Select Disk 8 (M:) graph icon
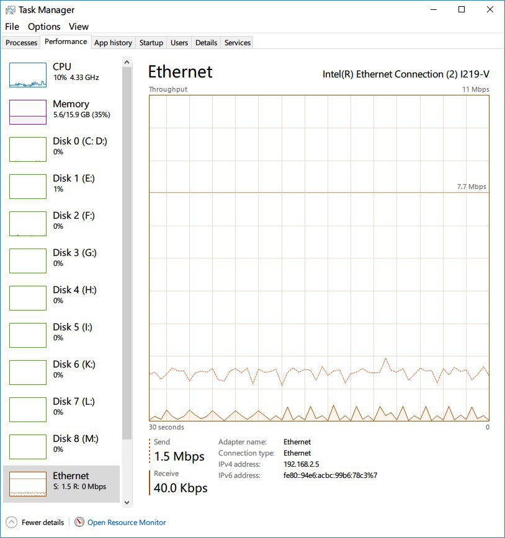 (x=28, y=447)
